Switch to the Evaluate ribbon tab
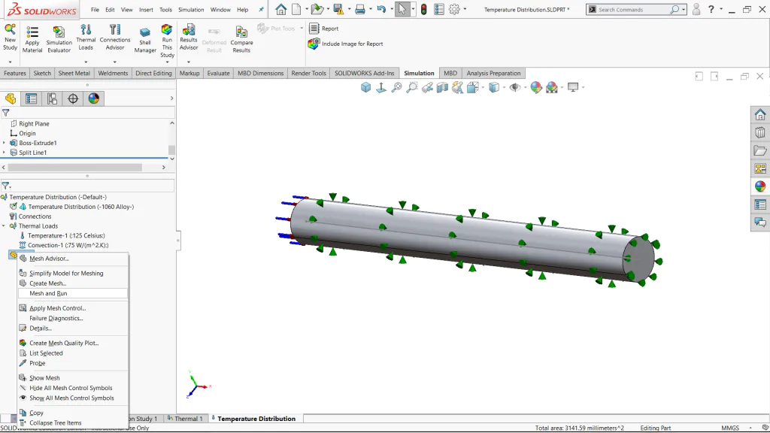 tap(218, 73)
